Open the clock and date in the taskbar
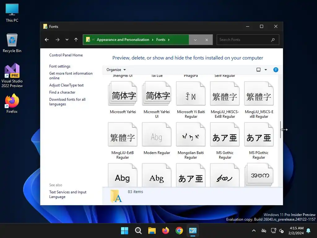This screenshot has width=317, height=238. pyautogui.click(x=296, y=231)
